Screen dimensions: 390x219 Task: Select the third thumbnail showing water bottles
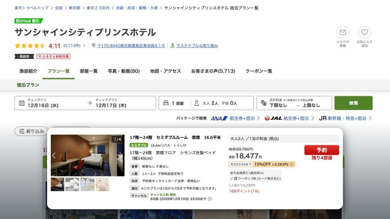[x=87, y=184]
